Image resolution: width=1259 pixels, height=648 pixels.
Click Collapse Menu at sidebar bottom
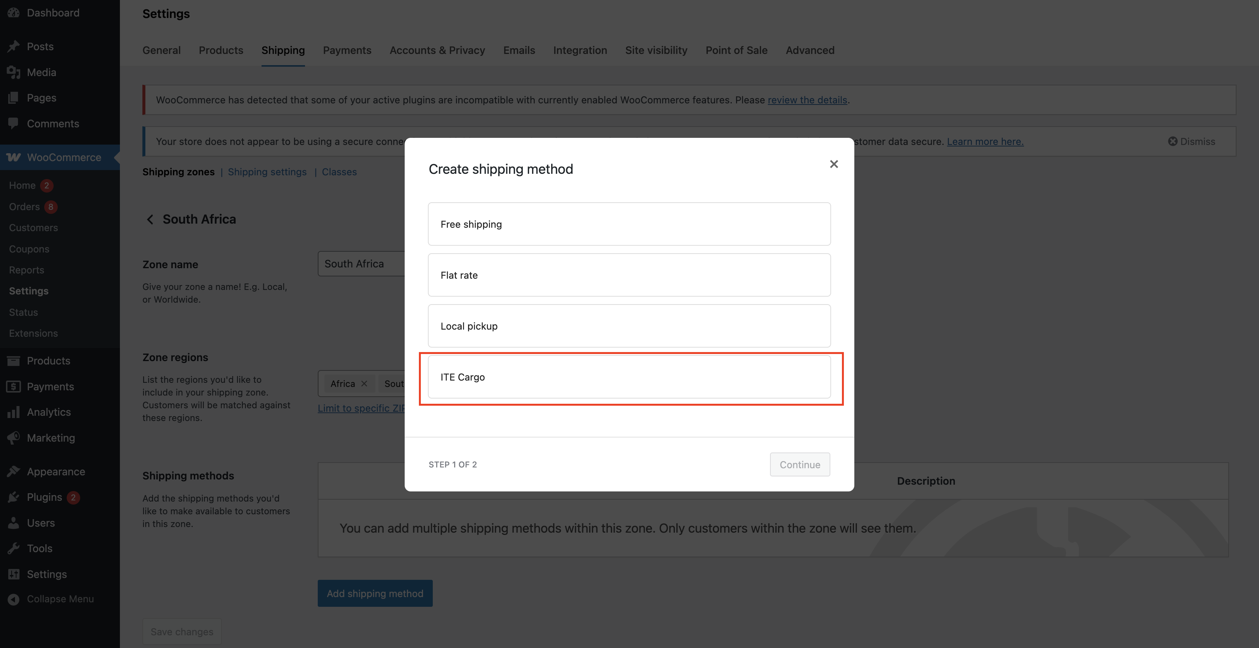tap(60, 599)
